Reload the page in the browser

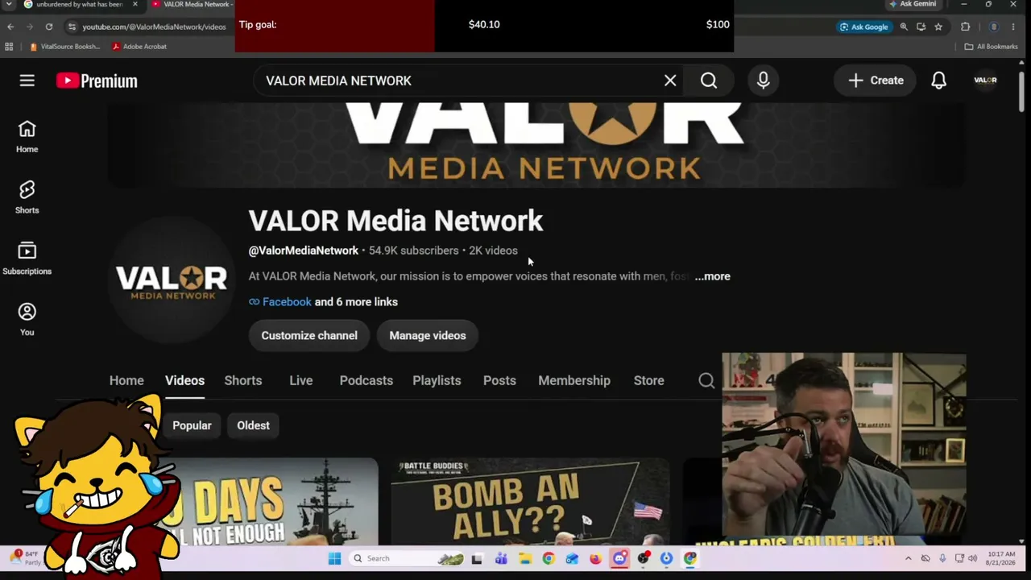[x=49, y=27]
